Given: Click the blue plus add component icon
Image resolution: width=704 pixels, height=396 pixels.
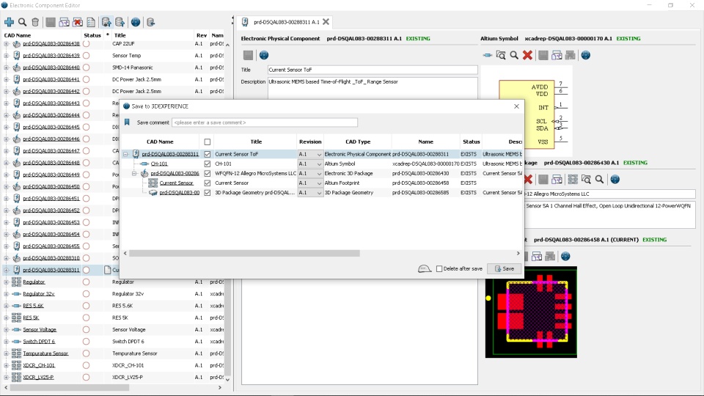Looking at the screenshot, I should (9, 22).
